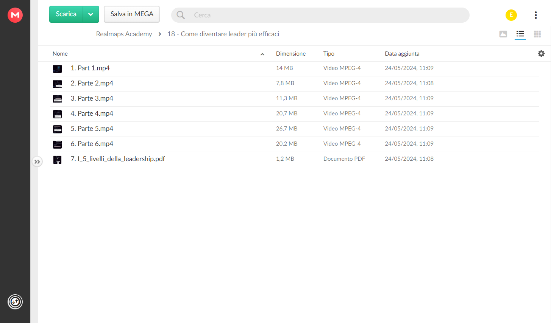
Task: Switch to media gallery view icon
Action: [x=503, y=34]
